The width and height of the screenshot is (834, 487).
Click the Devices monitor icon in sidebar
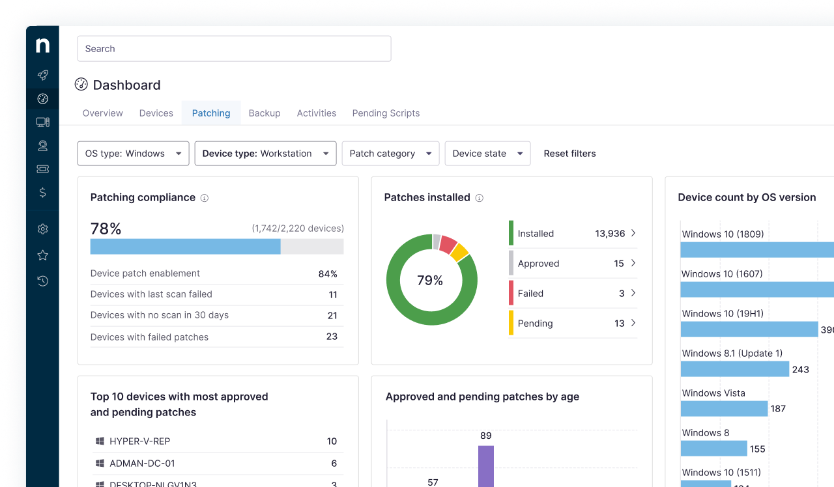[x=42, y=122]
